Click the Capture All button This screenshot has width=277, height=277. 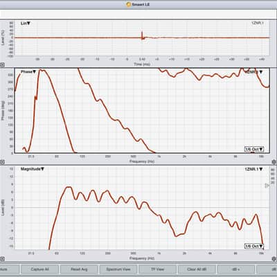coord(39,269)
